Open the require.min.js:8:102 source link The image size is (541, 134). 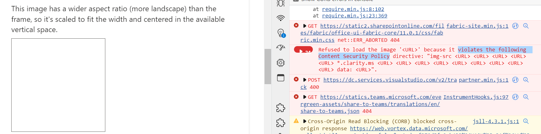pyautogui.click(x=353, y=9)
